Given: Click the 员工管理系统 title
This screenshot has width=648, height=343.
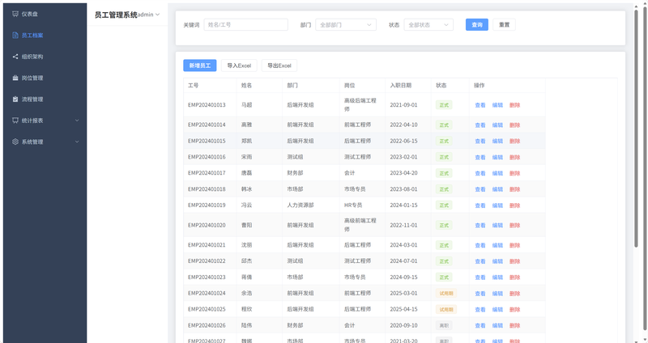Looking at the screenshot, I should 116,15.
